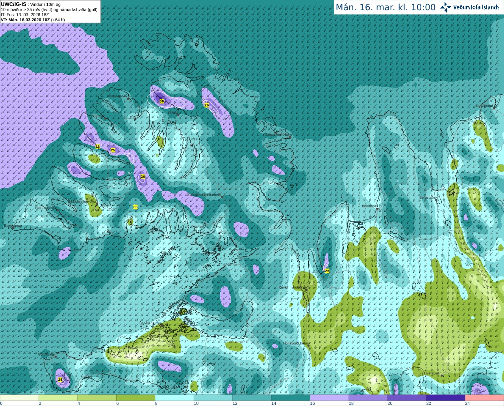504x406 pixels.
Task: Click the Veðurstofa Íslands logo
Action: (470, 7)
